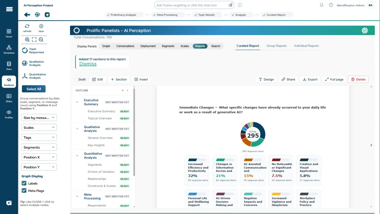
Task: Open the Segments dropdown
Action: pos(39,147)
